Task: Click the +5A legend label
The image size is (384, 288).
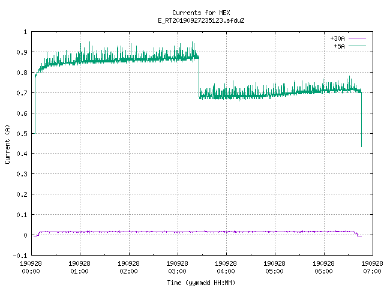Action: coord(339,46)
